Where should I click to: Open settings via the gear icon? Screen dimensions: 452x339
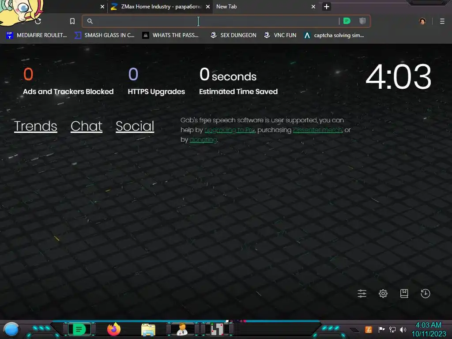click(x=383, y=294)
